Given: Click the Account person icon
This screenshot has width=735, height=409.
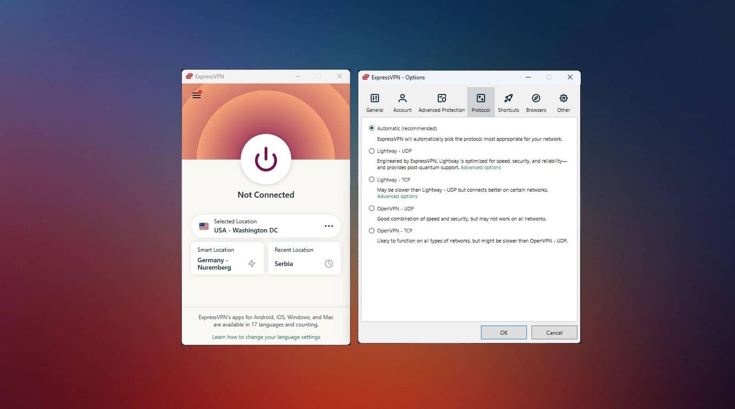Looking at the screenshot, I should [x=402, y=98].
